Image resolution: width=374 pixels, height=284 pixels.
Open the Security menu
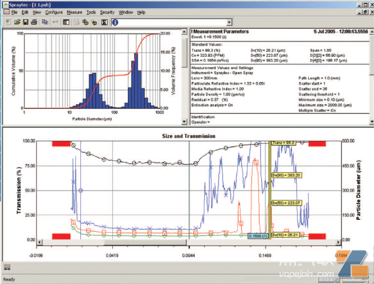click(107, 12)
